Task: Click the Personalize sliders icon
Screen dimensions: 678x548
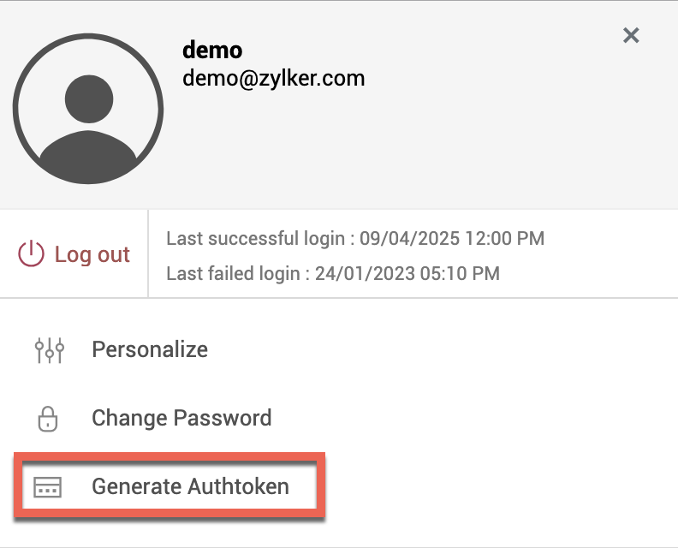Action: 49,349
